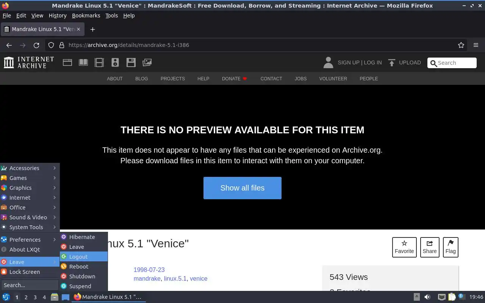The image size is (485, 303).
Task: Select Hibernate in the Leave submenu
Action: tap(84, 237)
